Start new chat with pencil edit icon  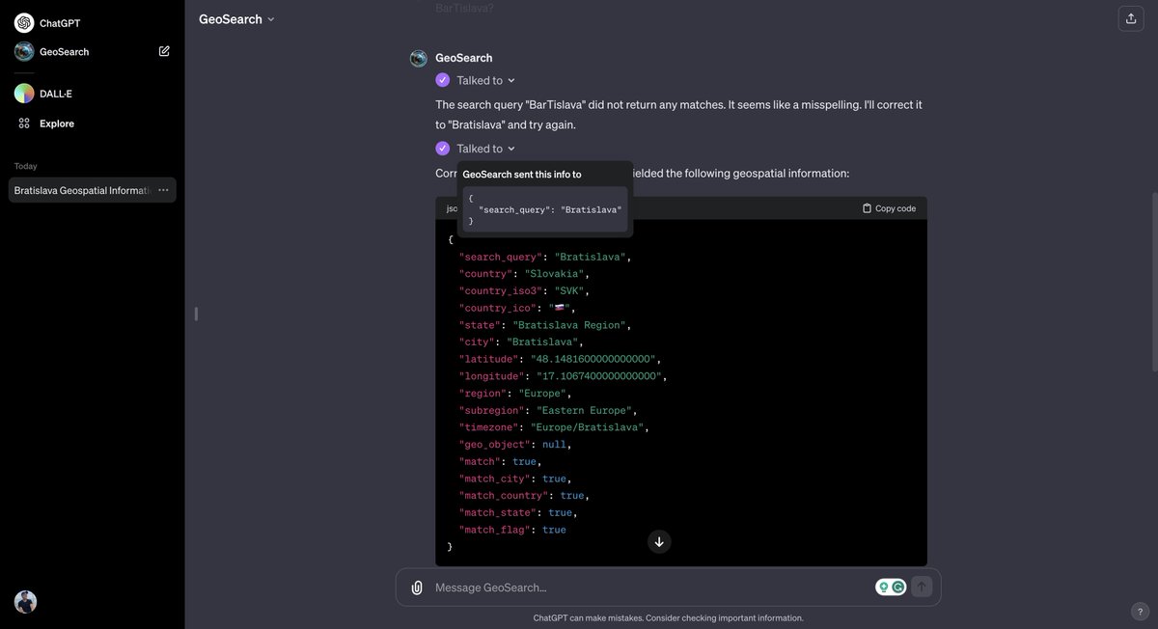point(164,51)
